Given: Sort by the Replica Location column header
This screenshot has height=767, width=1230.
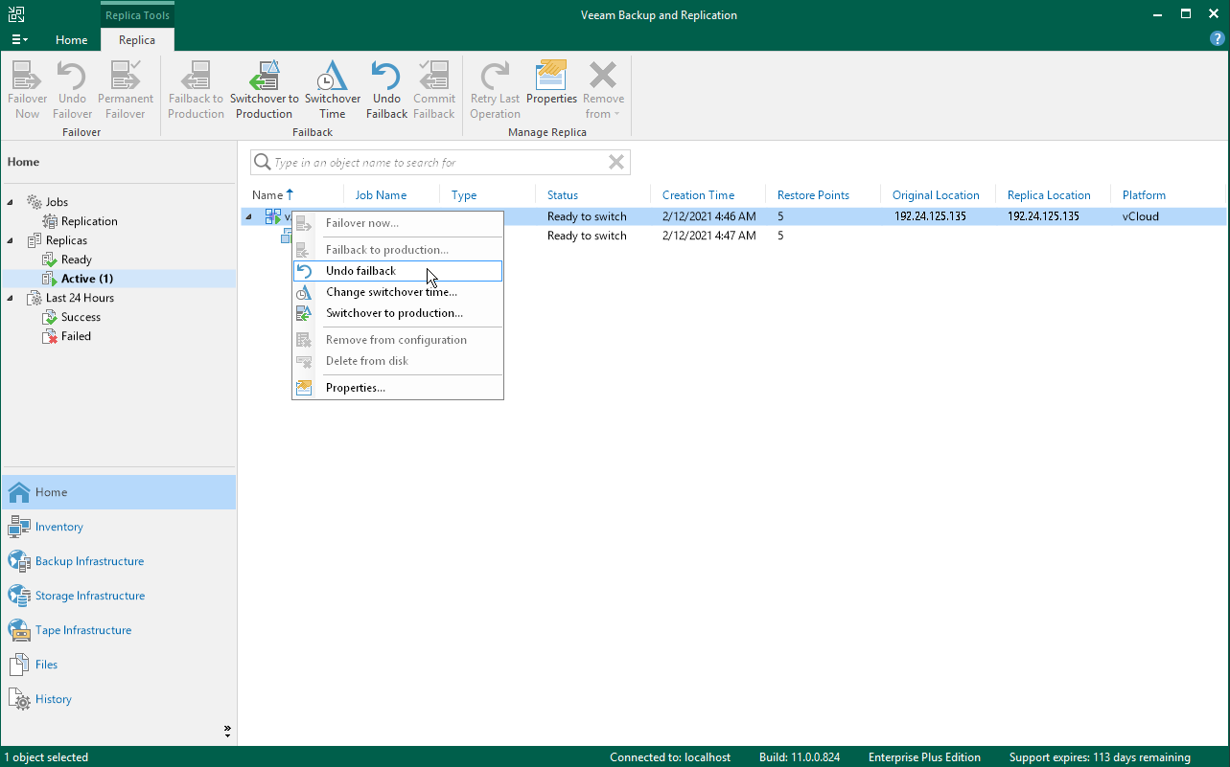Looking at the screenshot, I should tap(1049, 195).
